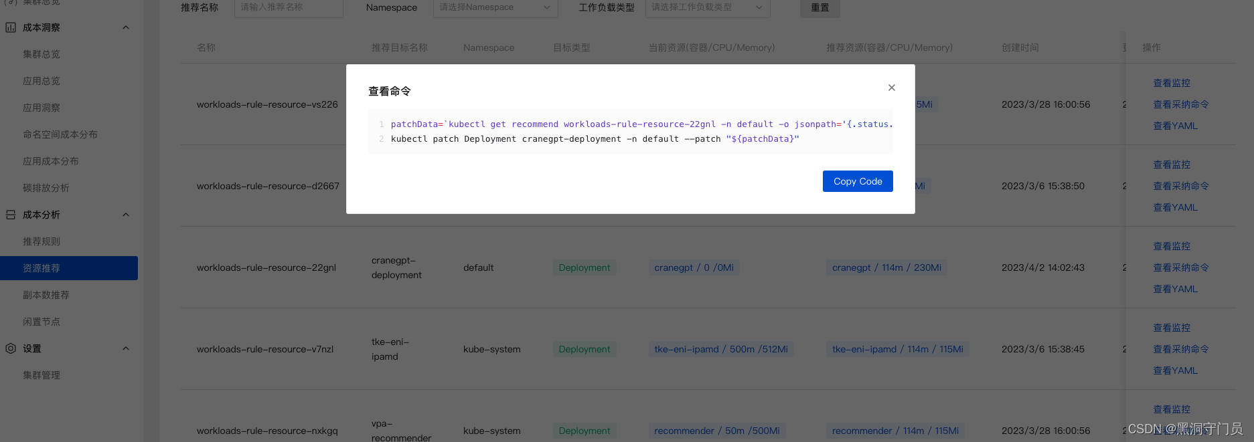This screenshot has height=442, width=1254.
Task: Close the 查看命令 dialog
Action: click(x=891, y=88)
